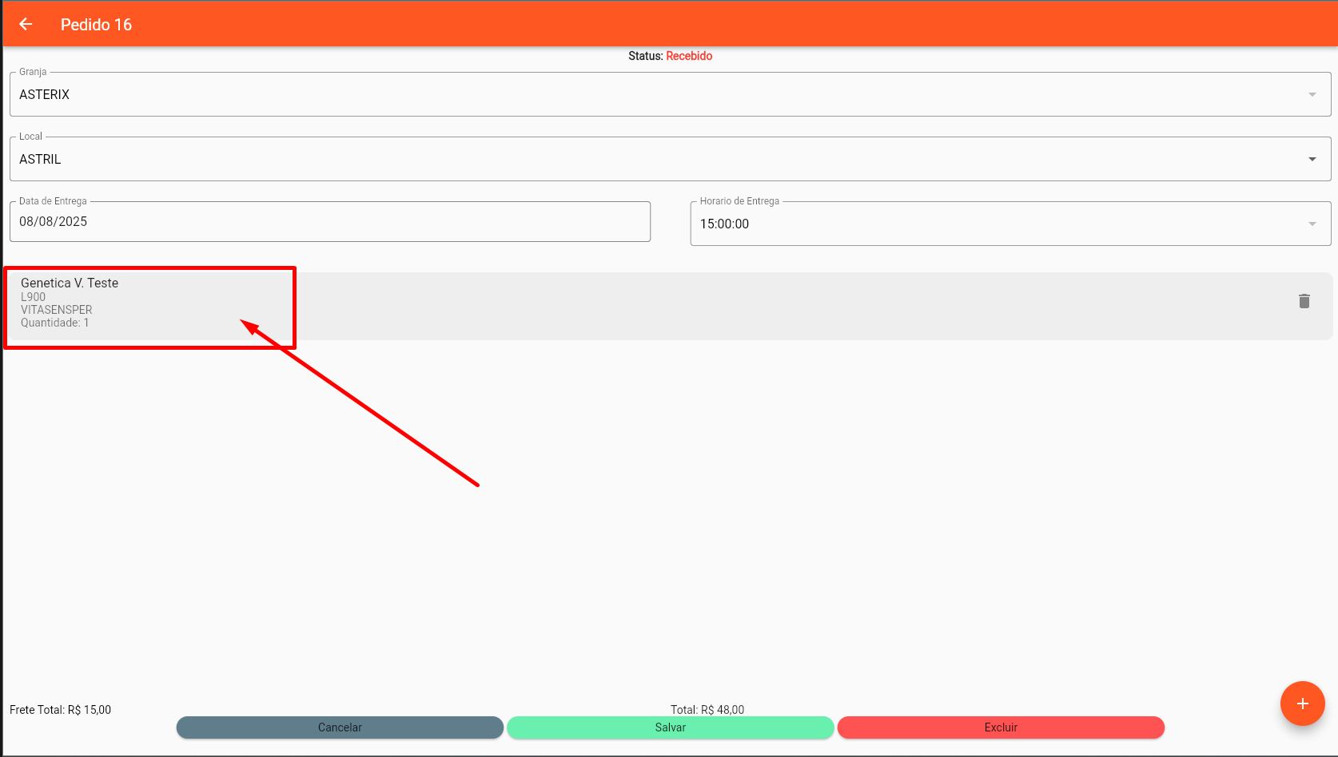
Task: Click the back arrow in header
Action: tap(26, 24)
